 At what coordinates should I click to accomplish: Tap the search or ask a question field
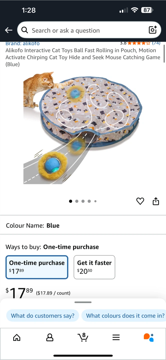point(89,30)
